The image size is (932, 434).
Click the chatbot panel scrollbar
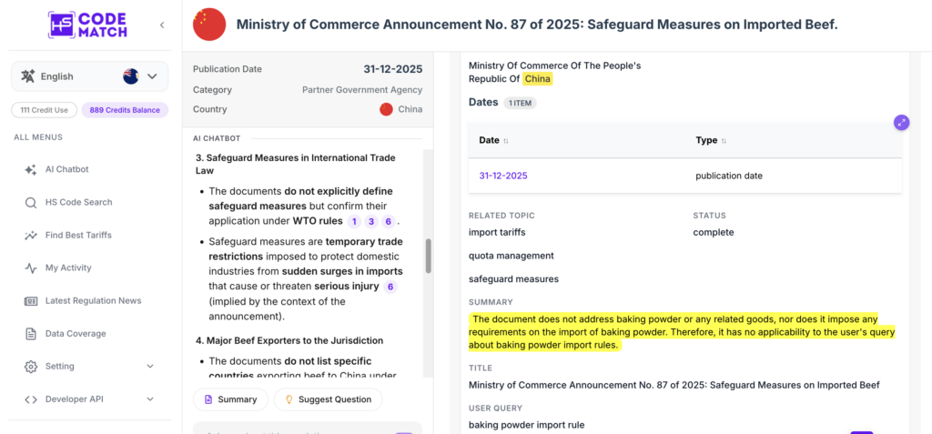point(428,257)
